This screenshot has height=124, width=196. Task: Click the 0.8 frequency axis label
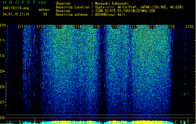[x=3, y=87]
